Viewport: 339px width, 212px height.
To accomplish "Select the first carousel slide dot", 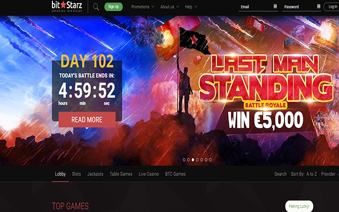I will [184, 160].
